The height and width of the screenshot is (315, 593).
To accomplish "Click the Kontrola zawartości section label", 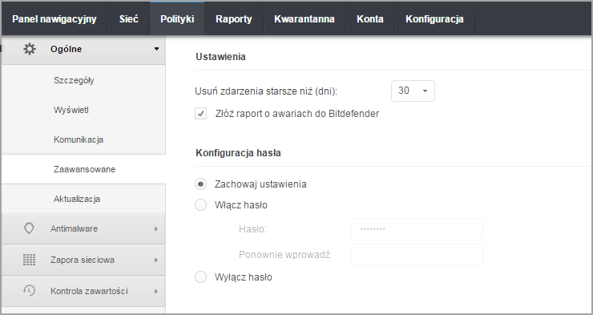I will [89, 291].
